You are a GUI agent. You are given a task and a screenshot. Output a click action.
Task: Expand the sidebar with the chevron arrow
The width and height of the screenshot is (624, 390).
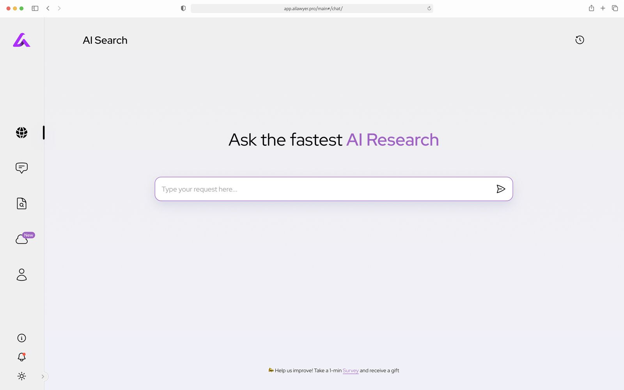[43, 376]
